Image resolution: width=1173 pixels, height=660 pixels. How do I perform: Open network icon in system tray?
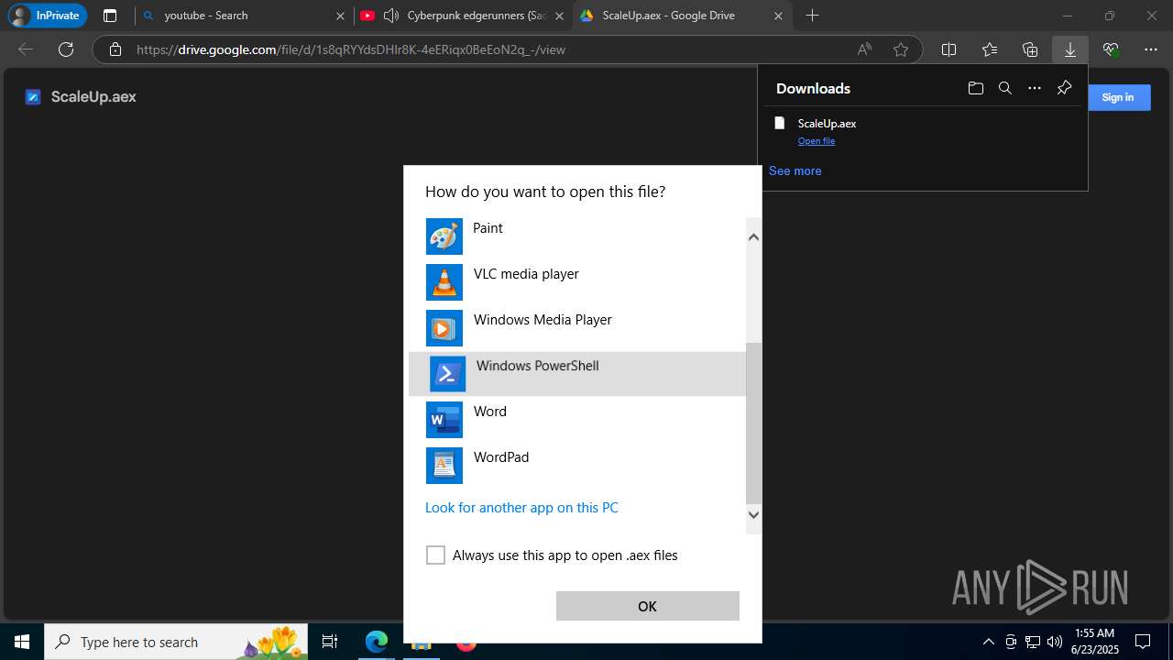click(1033, 642)
